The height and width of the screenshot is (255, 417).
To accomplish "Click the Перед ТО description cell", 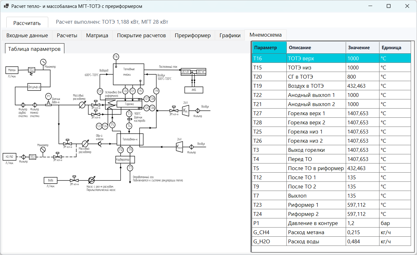I will [316, 159].
